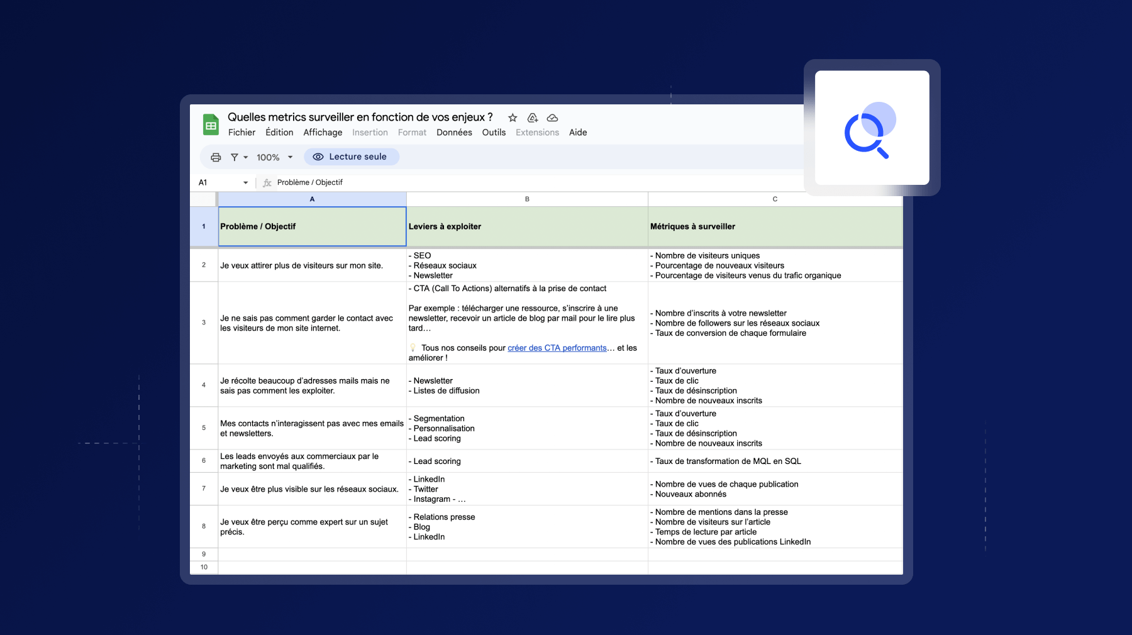
Task: Open the Affichage menu
Action: [323, 133]
